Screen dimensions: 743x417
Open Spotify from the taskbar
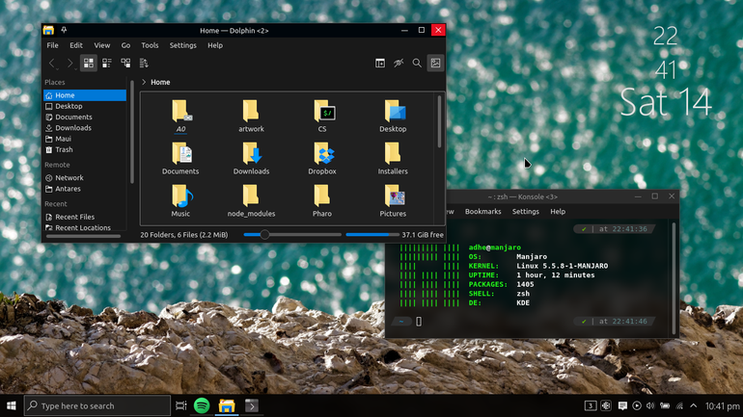[202, 405]
